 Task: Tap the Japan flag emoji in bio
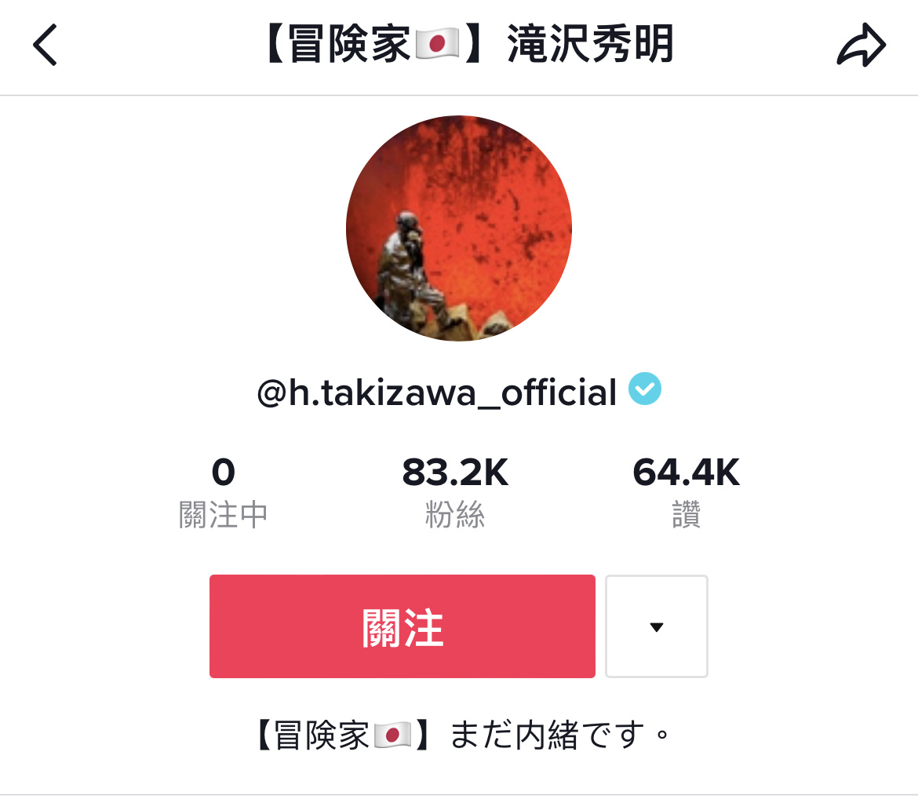click(x=393, y=735)
